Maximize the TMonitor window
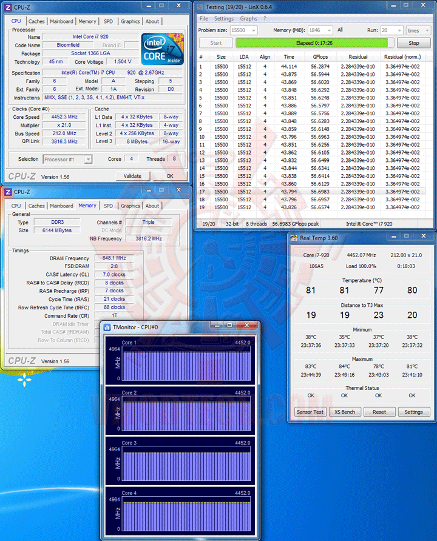Viewport: 437px width, 541px height. coord(229,325)
